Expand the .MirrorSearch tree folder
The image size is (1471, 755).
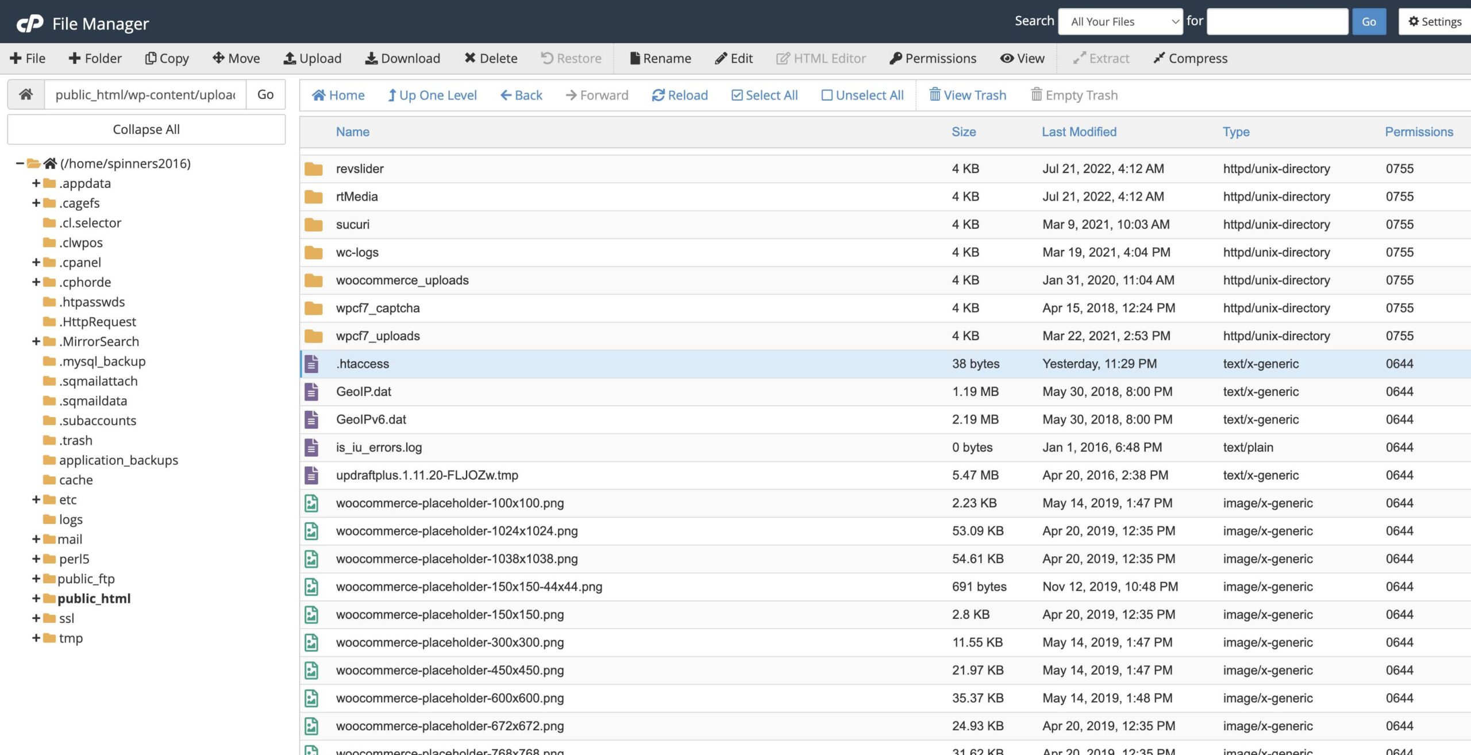(36, 341)
